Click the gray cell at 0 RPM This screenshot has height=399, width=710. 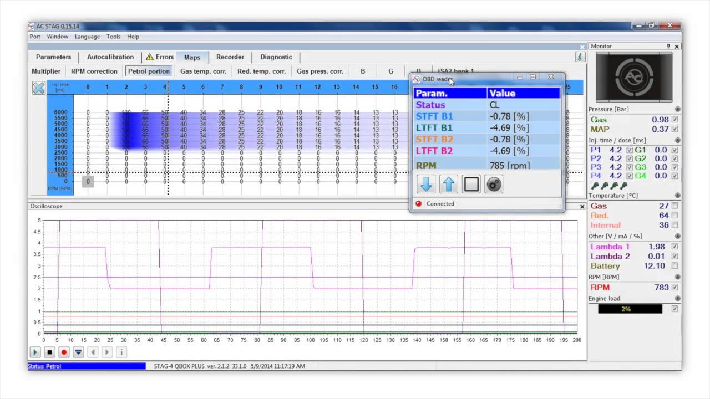(x=88, y=181)
